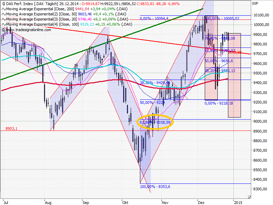Select the wave icon for Moving Average Exponential(4) [Close, 100]
This screenshot has width=273, height=205.
4,24
